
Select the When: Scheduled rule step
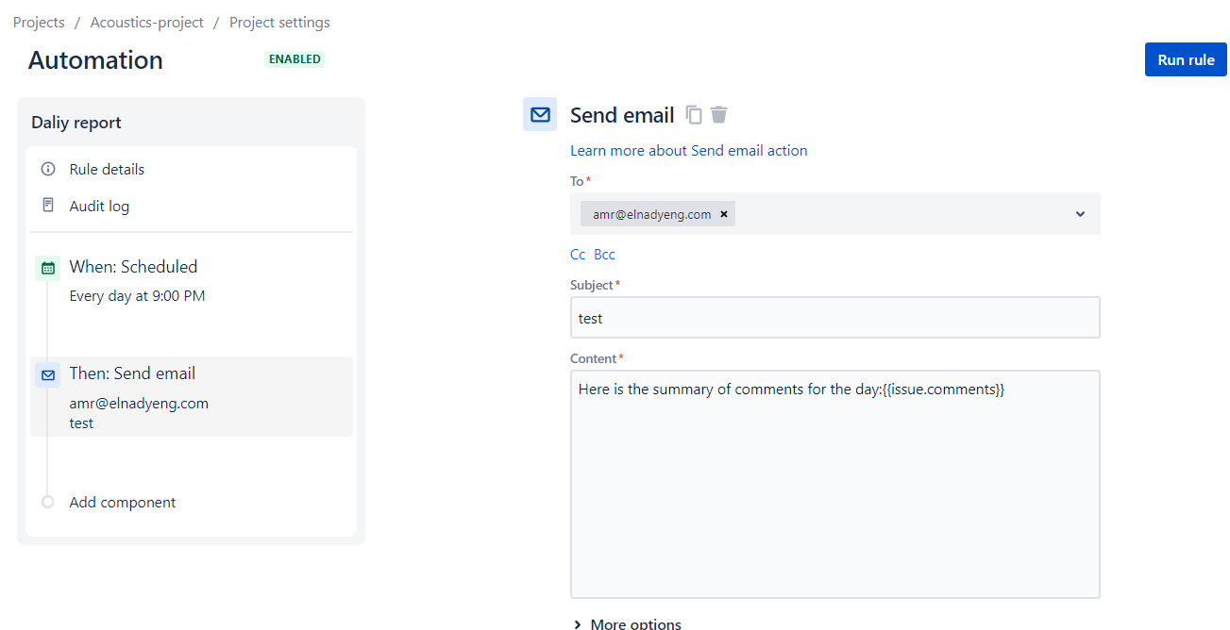(x=132, y=267)
